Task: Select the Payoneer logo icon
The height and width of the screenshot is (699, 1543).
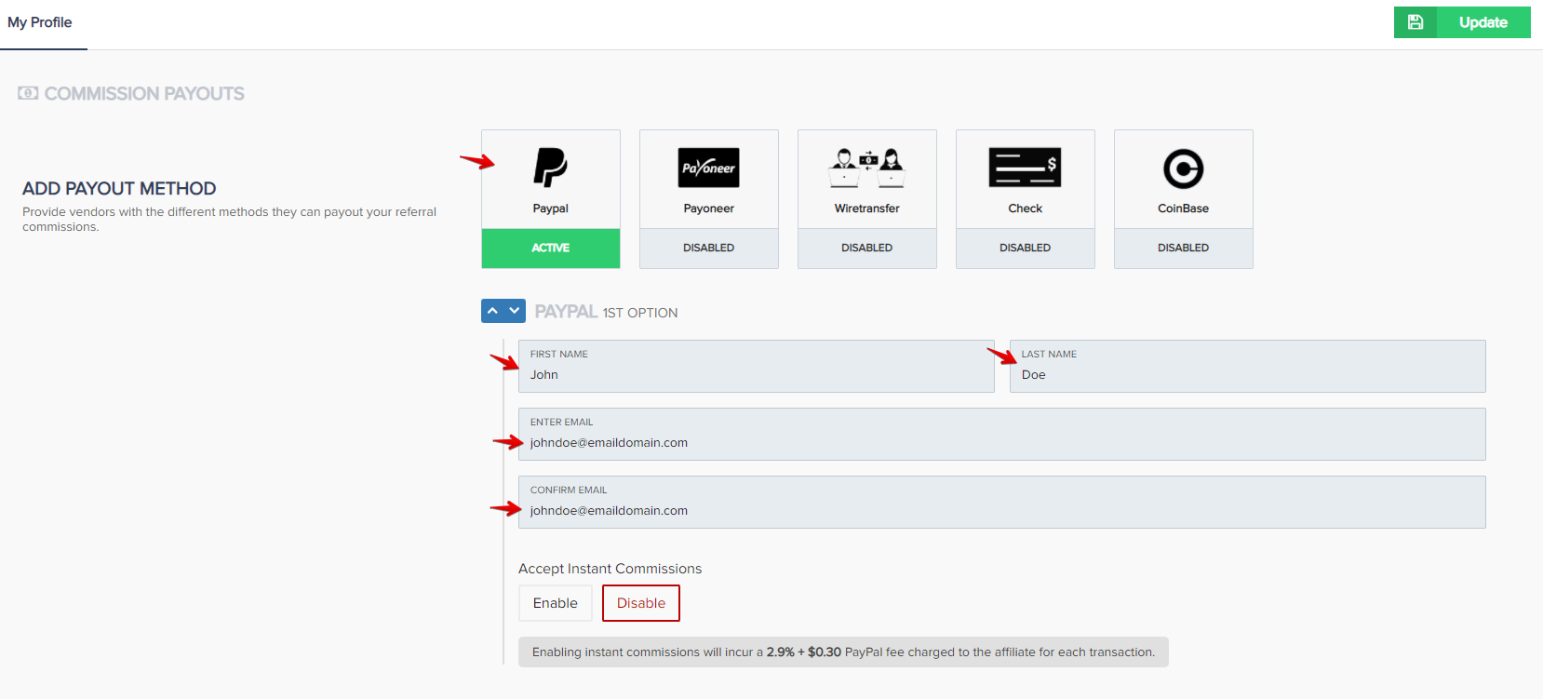Action: (x=708, y=168)
